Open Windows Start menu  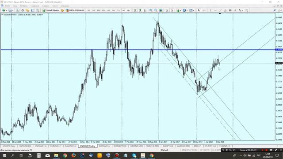coord(4,155)
